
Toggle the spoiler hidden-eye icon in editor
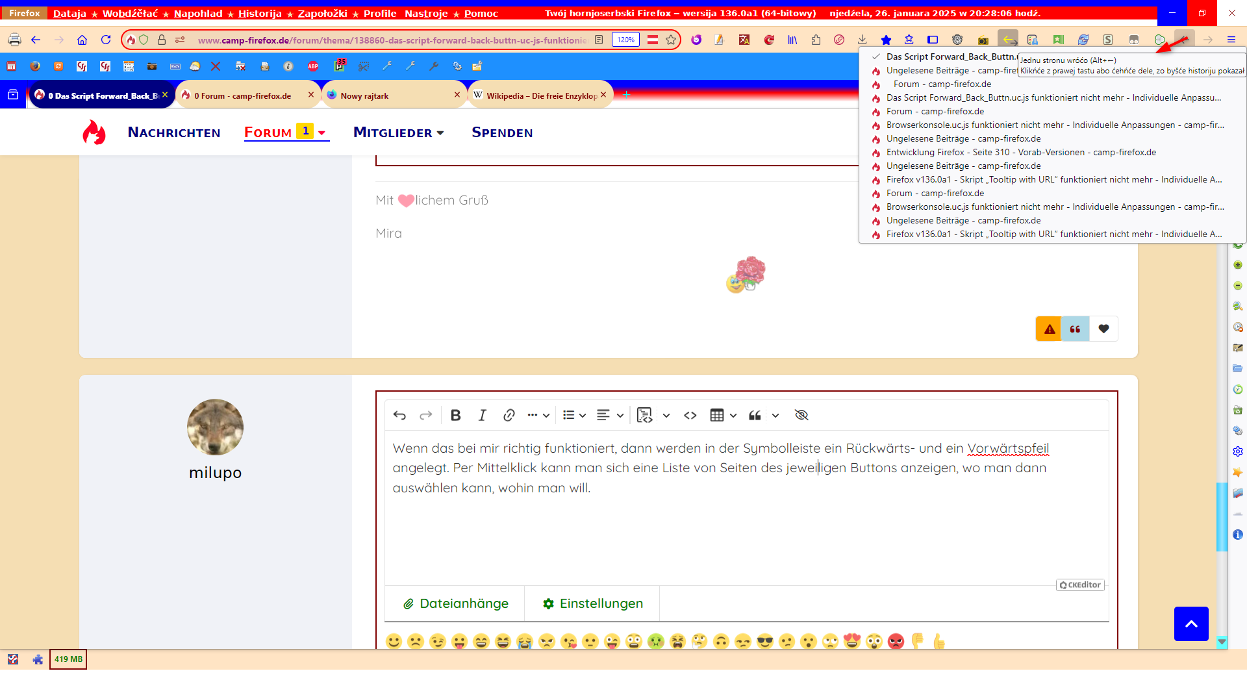[801, 415]
